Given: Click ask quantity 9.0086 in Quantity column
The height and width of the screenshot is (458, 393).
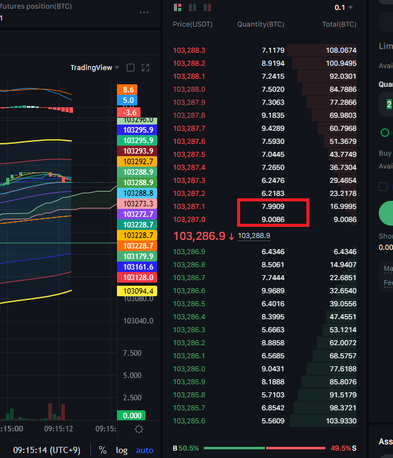Looking at the screenshot, I should [x=273, y=219].
